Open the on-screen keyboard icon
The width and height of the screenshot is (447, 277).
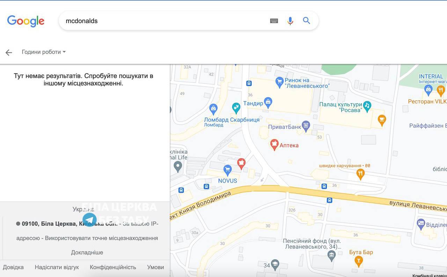pyautogui.click(x=274, y=21)
